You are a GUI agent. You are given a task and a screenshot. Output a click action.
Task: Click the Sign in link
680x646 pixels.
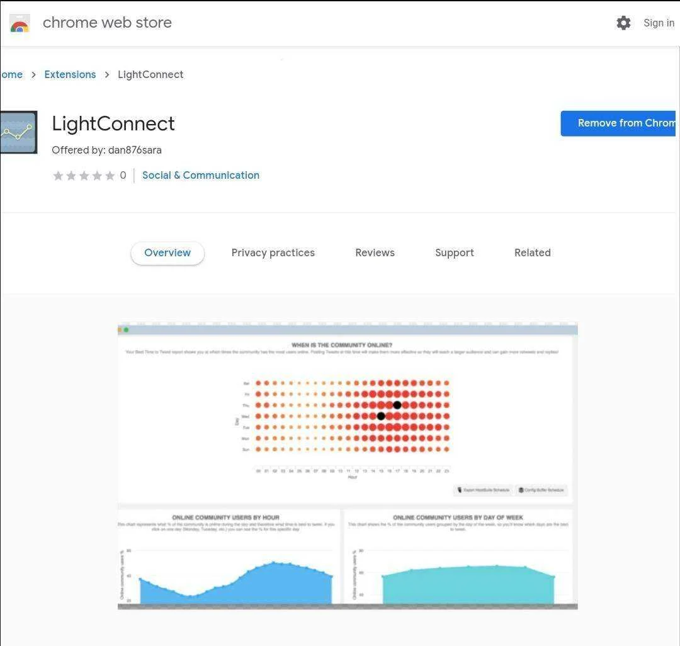[659, 23]
